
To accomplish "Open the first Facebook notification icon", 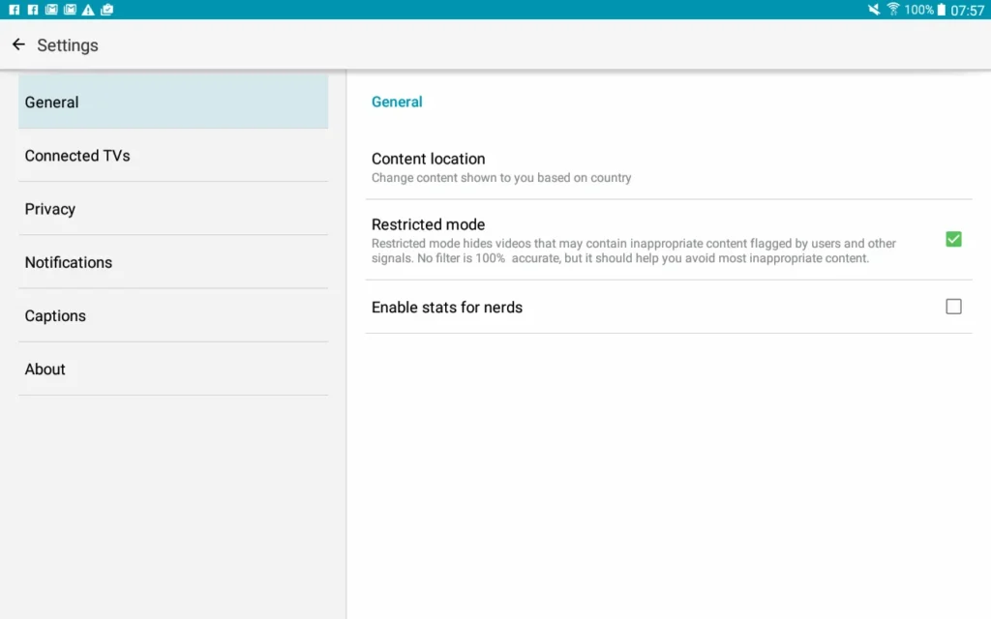I will pyautogui.click(x=15, y=10).
